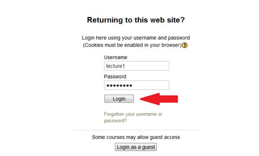Click the Password label text
The width and height of the screenshot is (259, 156).
point(115,77)
